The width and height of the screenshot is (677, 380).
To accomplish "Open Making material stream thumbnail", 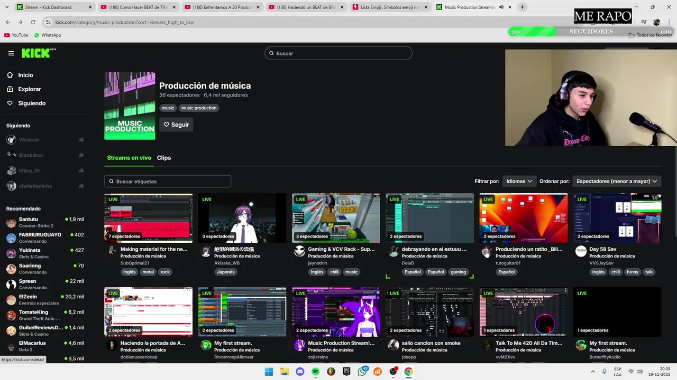I will (148, 218).
